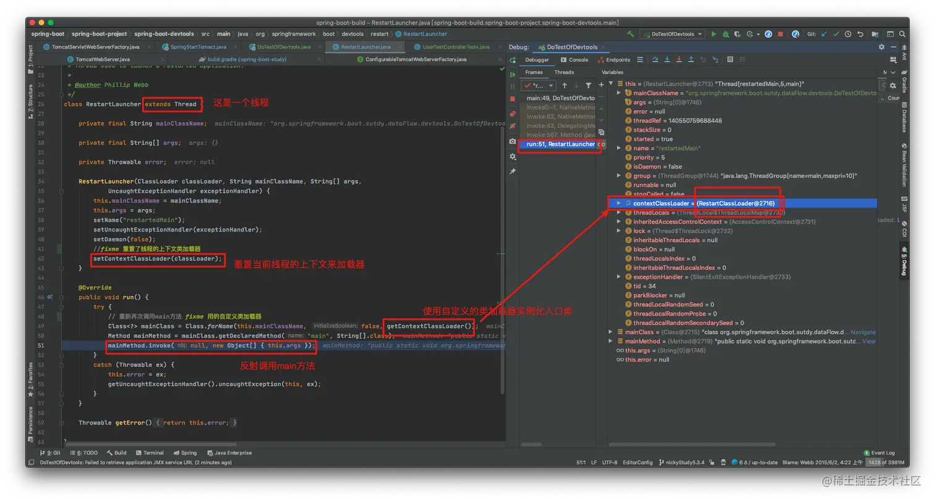
Task: Collapse the 'this' variable node
Action: 611,83
